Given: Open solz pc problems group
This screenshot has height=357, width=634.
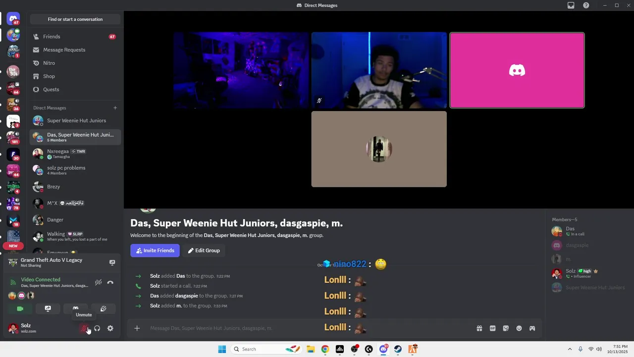Looking at the screenshot, I should [75, 170].
